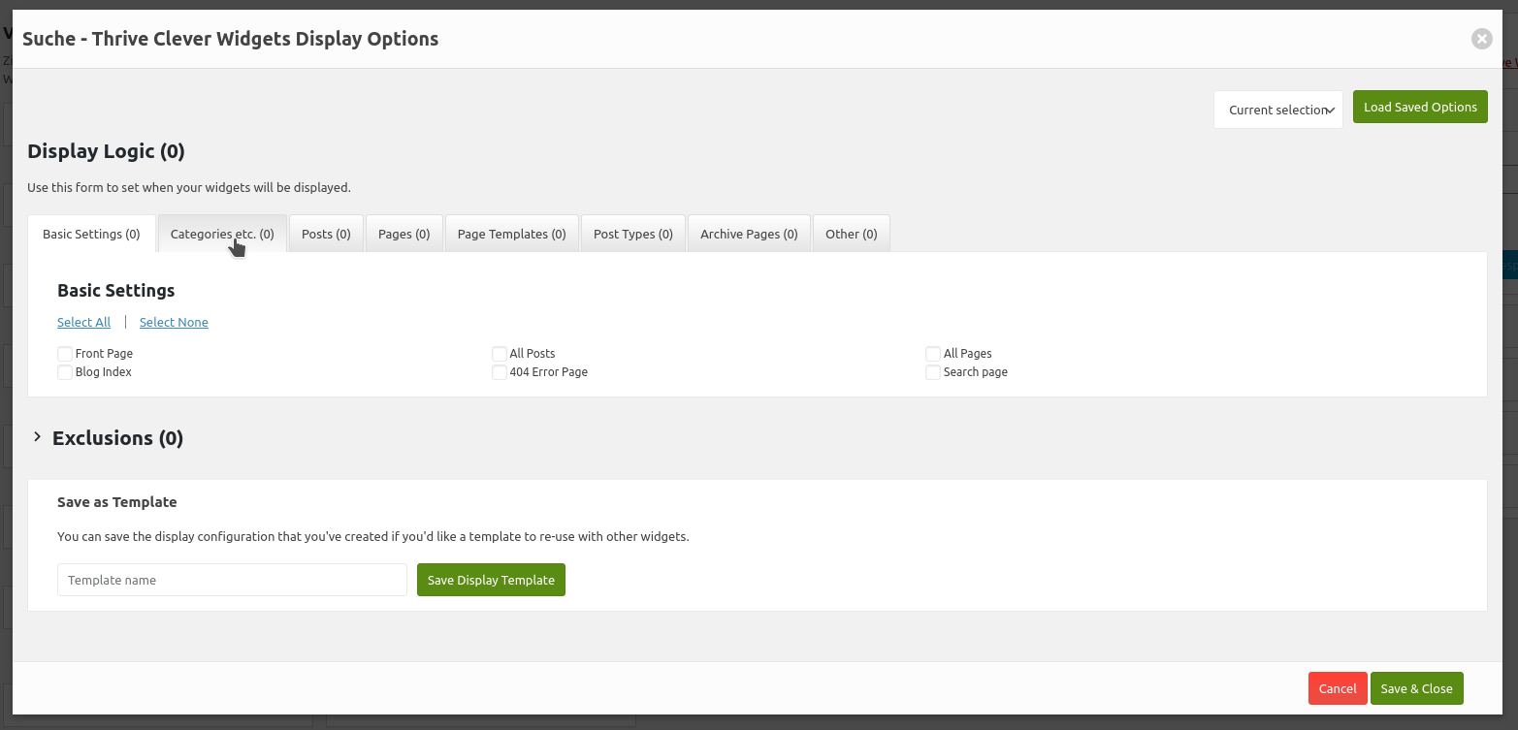
Task: Go to the Pages (0) tab
Action: pyautogui.click(x=404, y=234)
